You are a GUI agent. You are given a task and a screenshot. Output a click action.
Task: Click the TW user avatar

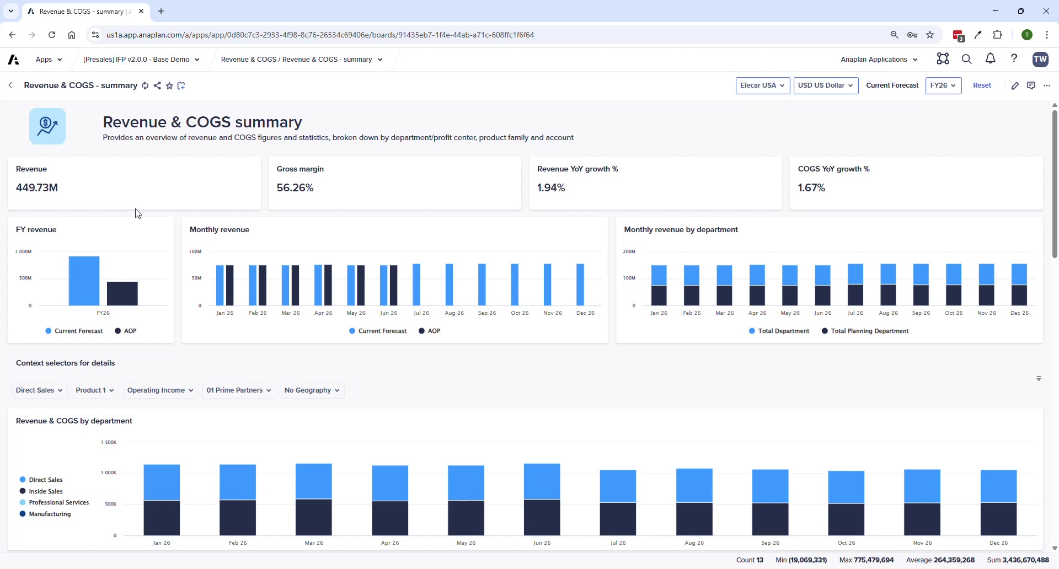(x=1041, y=59)
